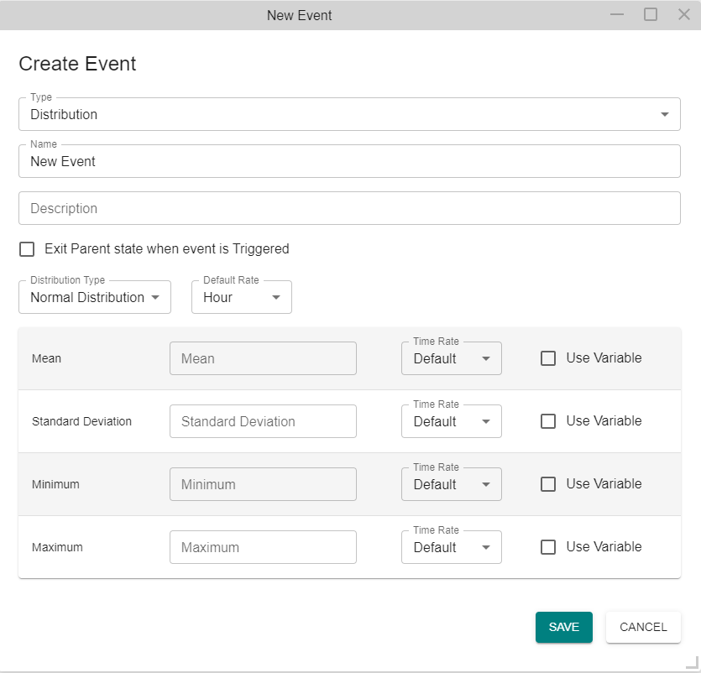Click the Minimum value input field
701x673 pixels.
tap(263, 484)
